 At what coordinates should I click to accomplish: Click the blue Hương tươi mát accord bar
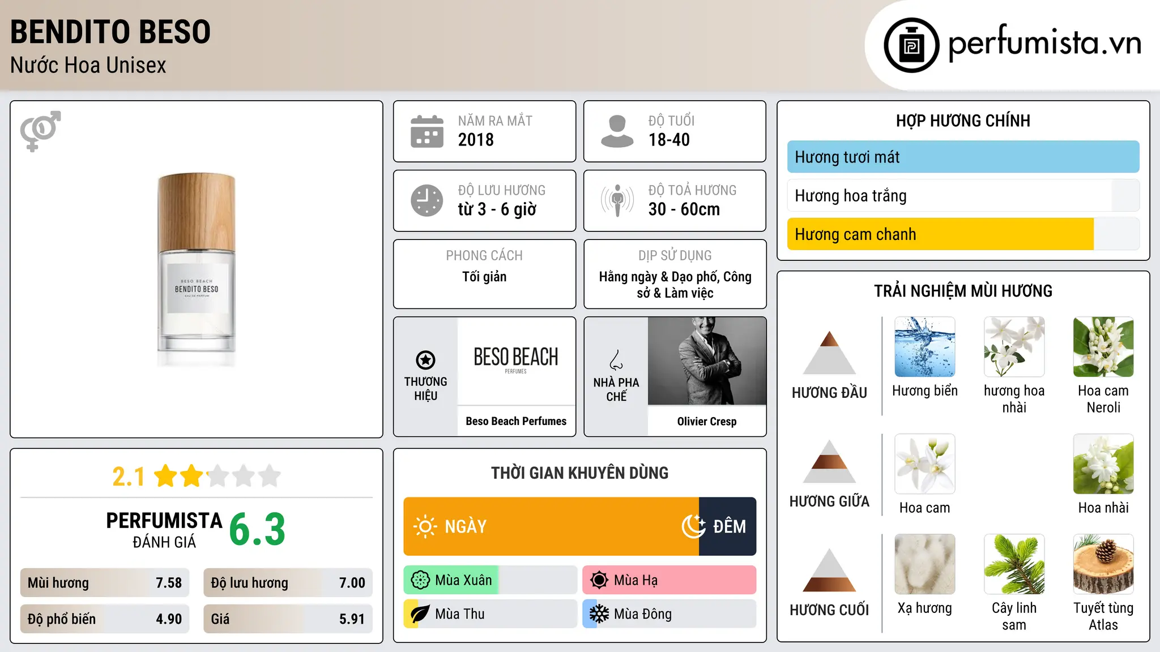click(963, 157)
